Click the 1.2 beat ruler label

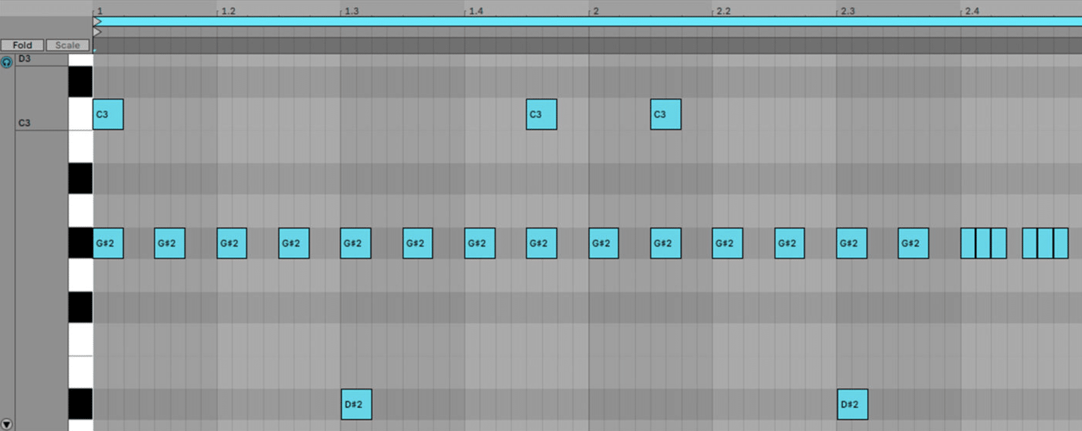coord(228,11)
